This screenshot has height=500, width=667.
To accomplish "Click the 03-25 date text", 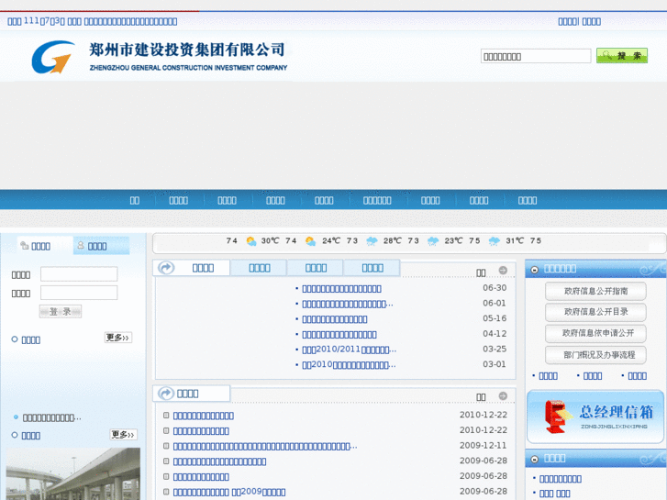I will 495,349.
